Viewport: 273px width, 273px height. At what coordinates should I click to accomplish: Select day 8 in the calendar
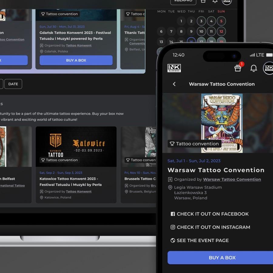click(181, 31)
